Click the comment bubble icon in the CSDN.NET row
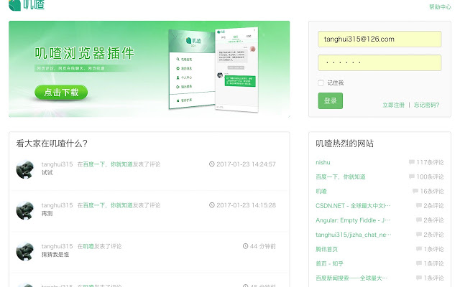460x287 pixels. coord(419,205)
